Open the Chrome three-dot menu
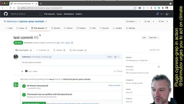This screenshot has width=184, height=104. click(170, 8)
